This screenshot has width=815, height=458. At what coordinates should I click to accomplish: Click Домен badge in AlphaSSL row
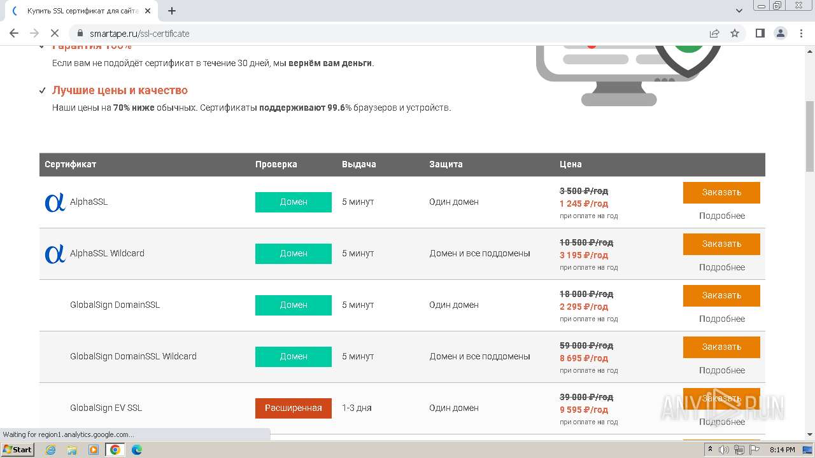pyautogui.click(x=294, y=202)
